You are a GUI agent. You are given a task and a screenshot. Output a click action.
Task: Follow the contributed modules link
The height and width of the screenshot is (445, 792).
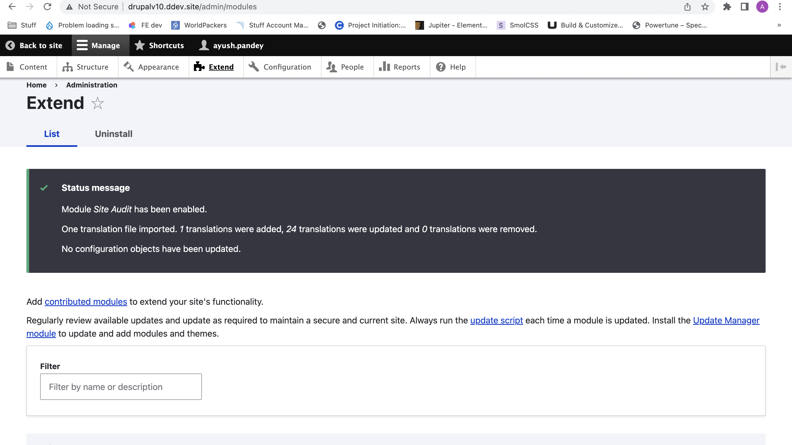[x=86, y=302]
